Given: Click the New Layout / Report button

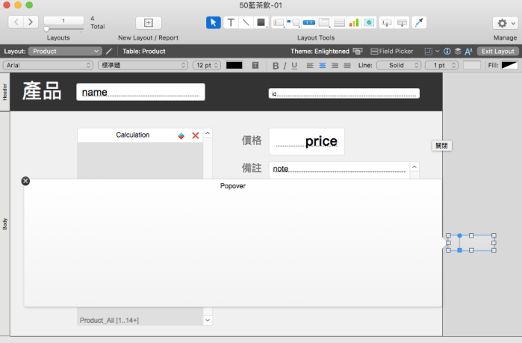Looking at the screenshot, I should tap(148, 22).
